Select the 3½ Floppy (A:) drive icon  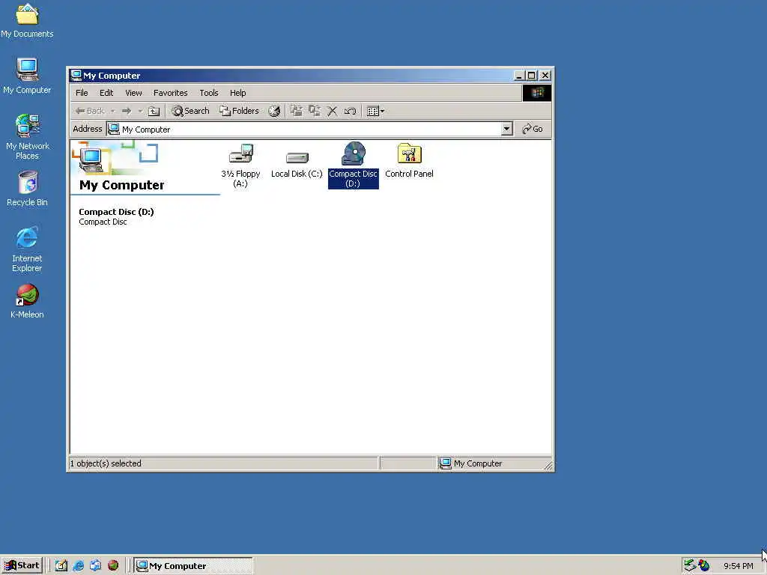click(240, 154)
